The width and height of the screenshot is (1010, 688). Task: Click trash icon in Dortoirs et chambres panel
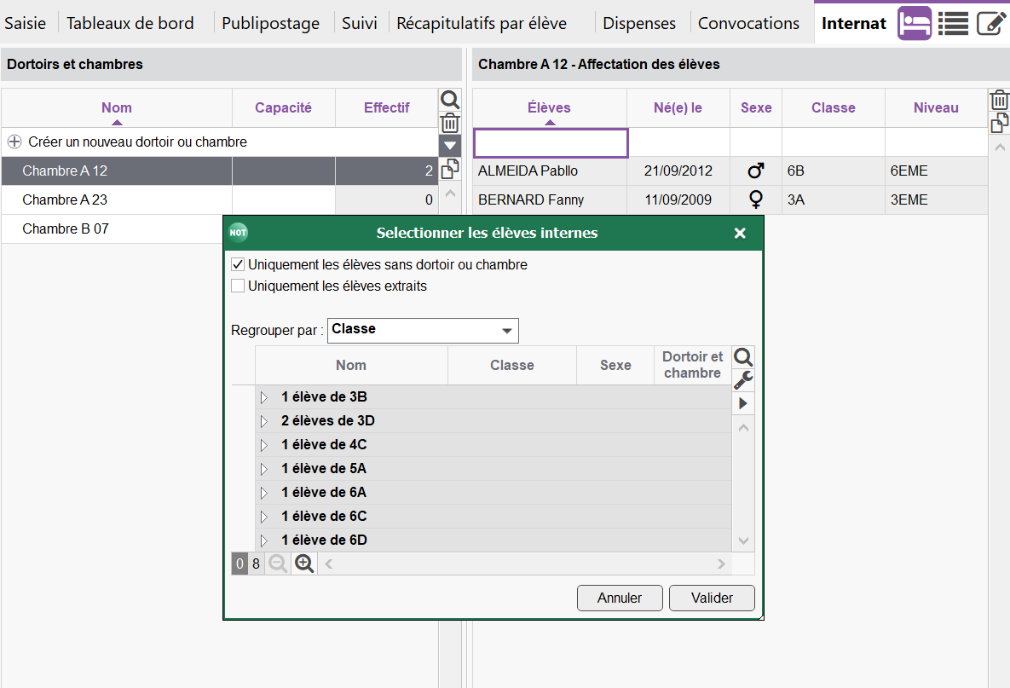(450, 123)
